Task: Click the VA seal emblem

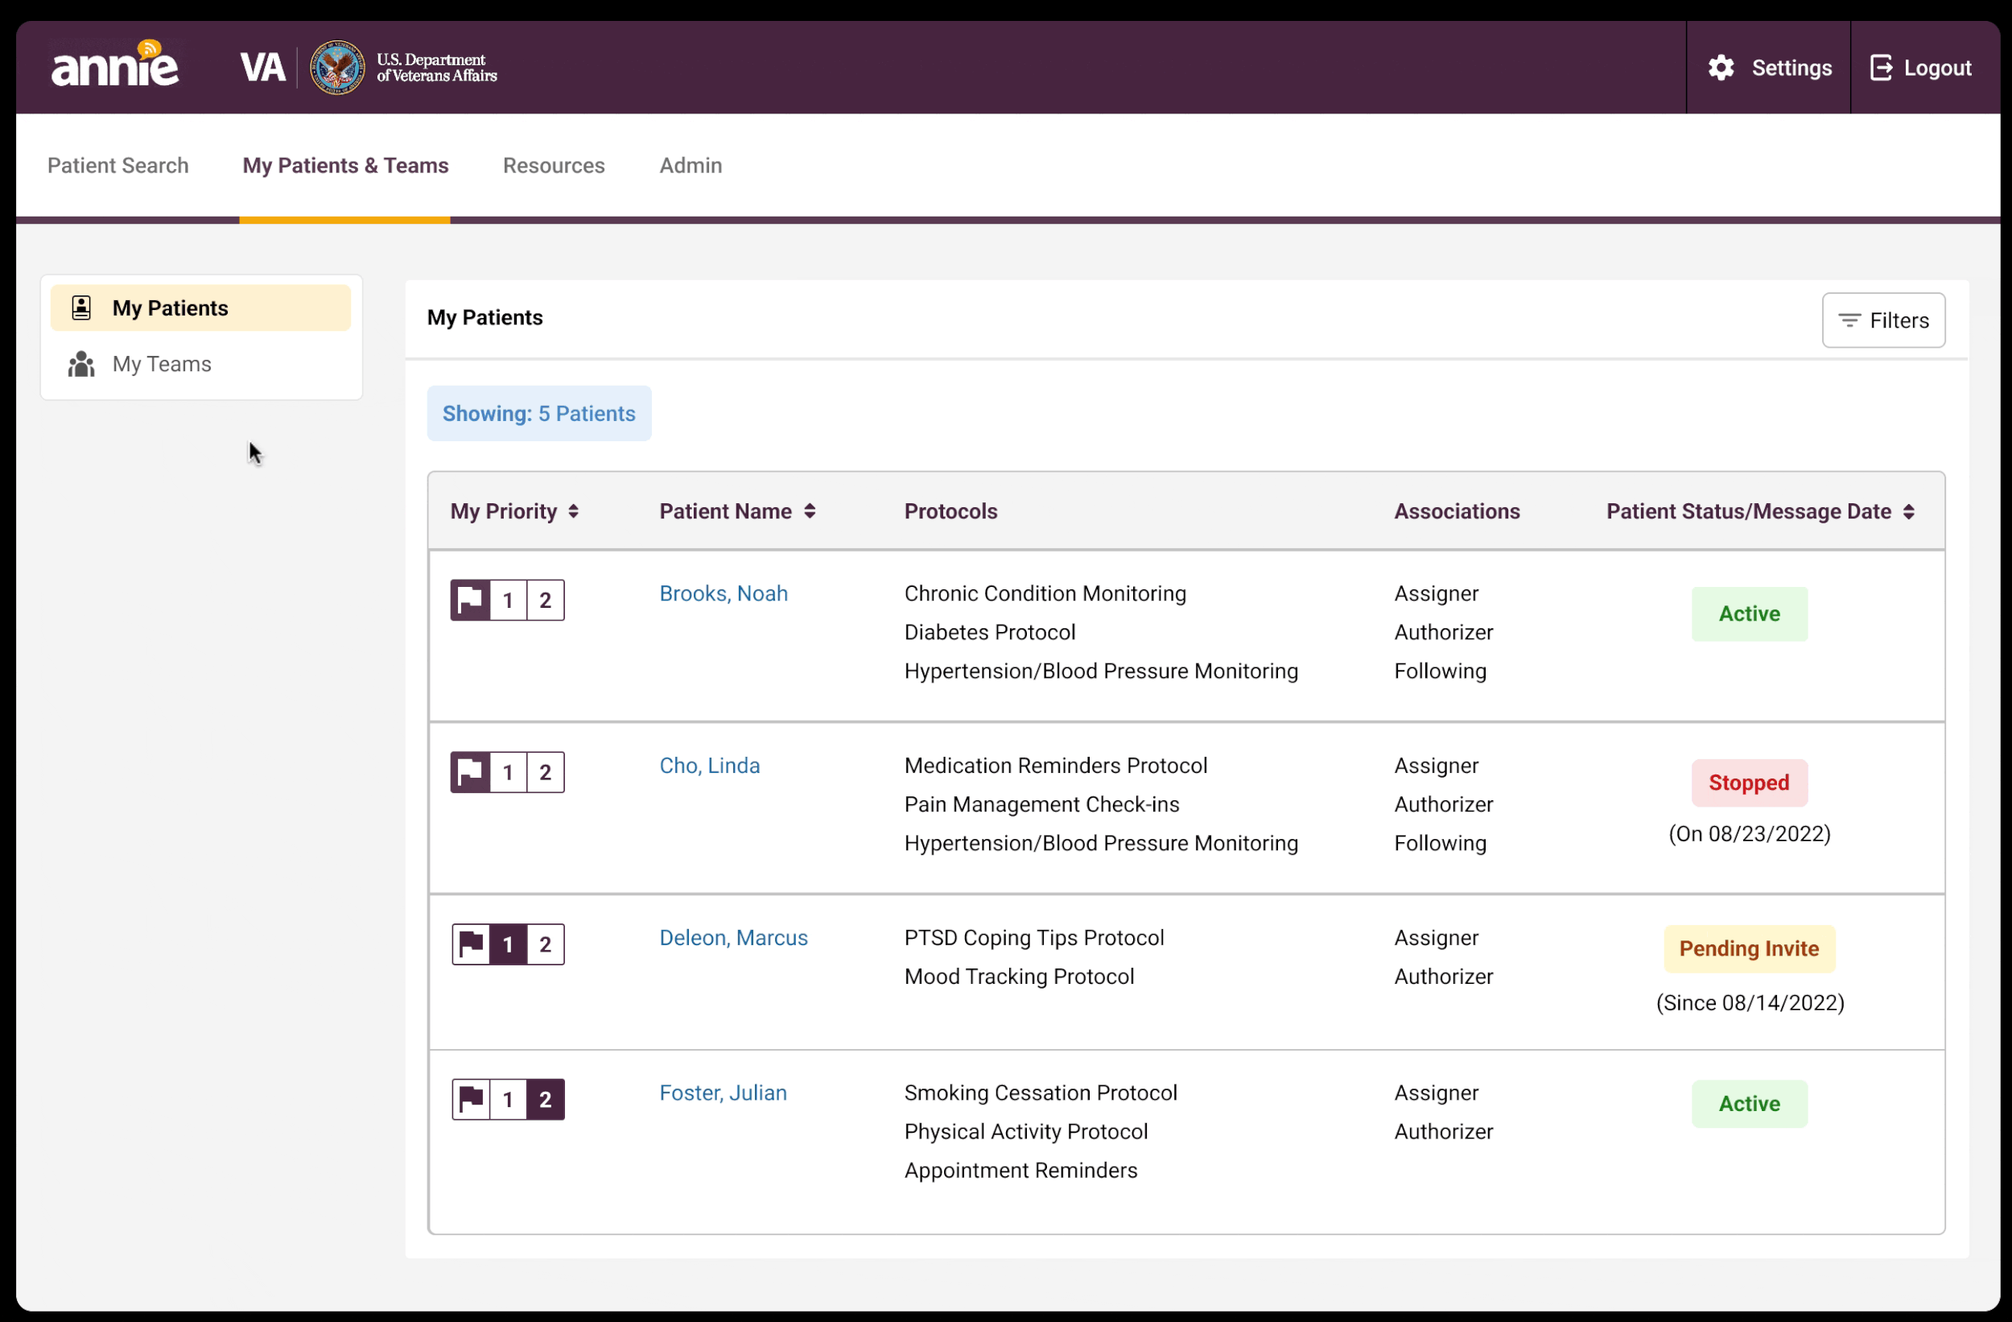Action: tap(336, 68)
